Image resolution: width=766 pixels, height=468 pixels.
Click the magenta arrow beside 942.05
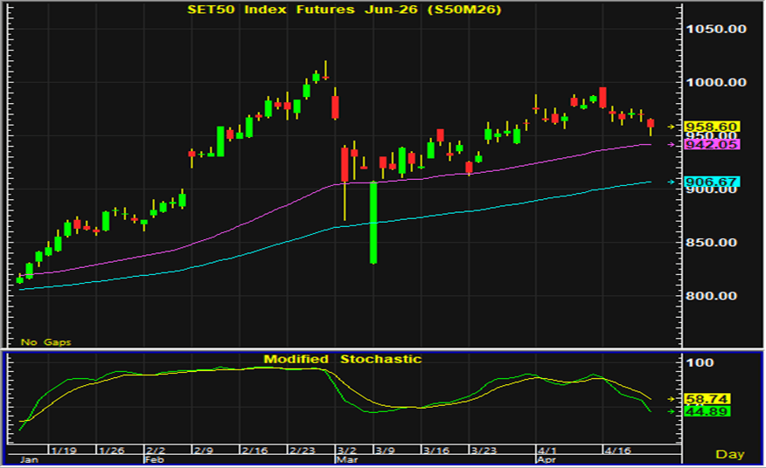click(x=672, y=145)
